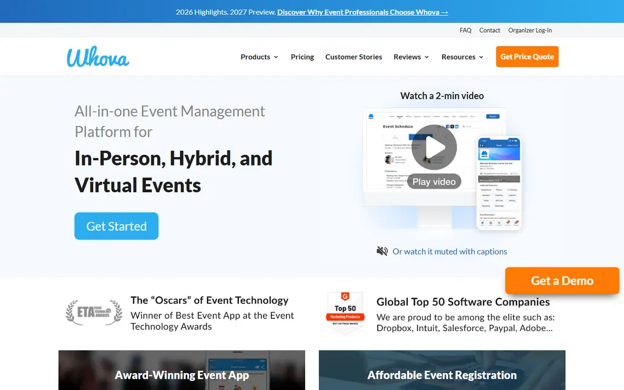Open the Affordable Event Registration card
This screenshot has height=390, width=624.
tap(442, 370)
